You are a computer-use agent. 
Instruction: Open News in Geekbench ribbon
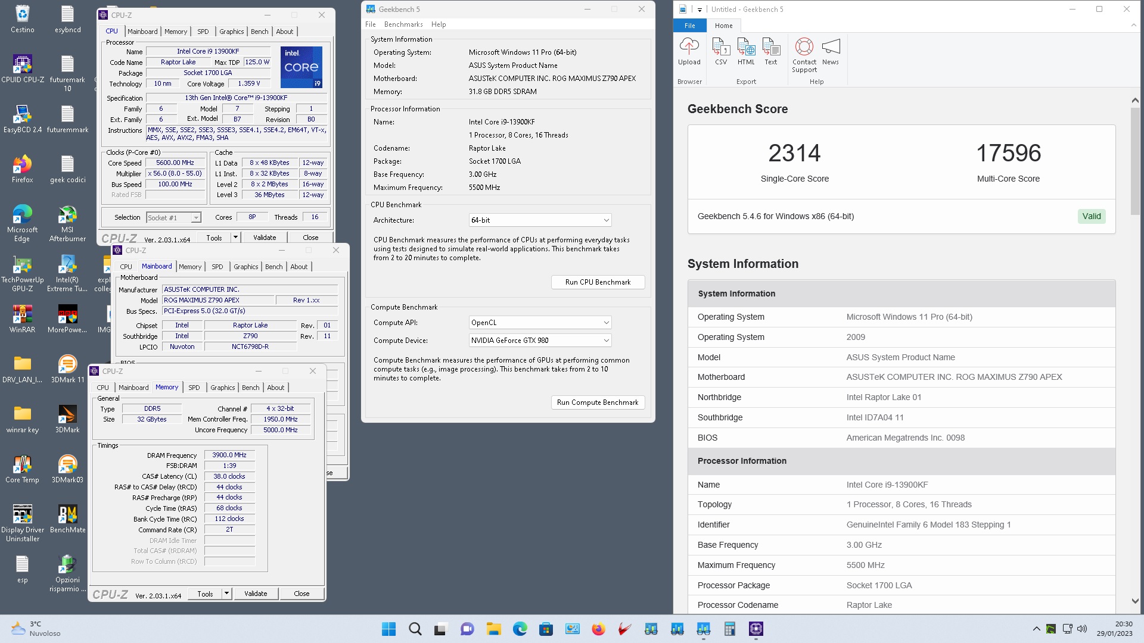click(x=831, y=52)
